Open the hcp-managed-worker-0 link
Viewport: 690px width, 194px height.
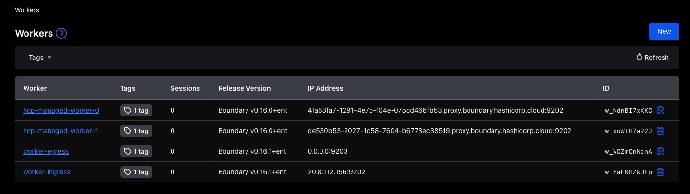61,110
